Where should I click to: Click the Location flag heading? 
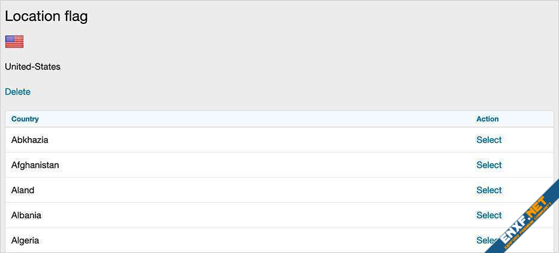tap(46, 16)
